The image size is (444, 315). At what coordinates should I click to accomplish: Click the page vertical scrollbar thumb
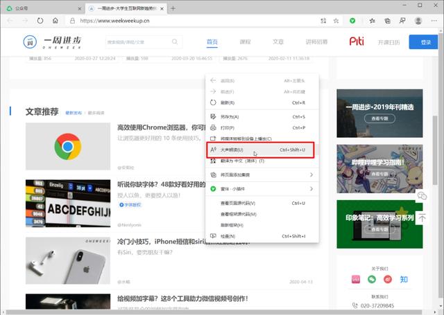pos(435,150)
